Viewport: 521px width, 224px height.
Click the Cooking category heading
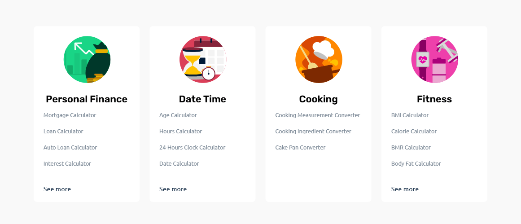(x=318, y=99)
